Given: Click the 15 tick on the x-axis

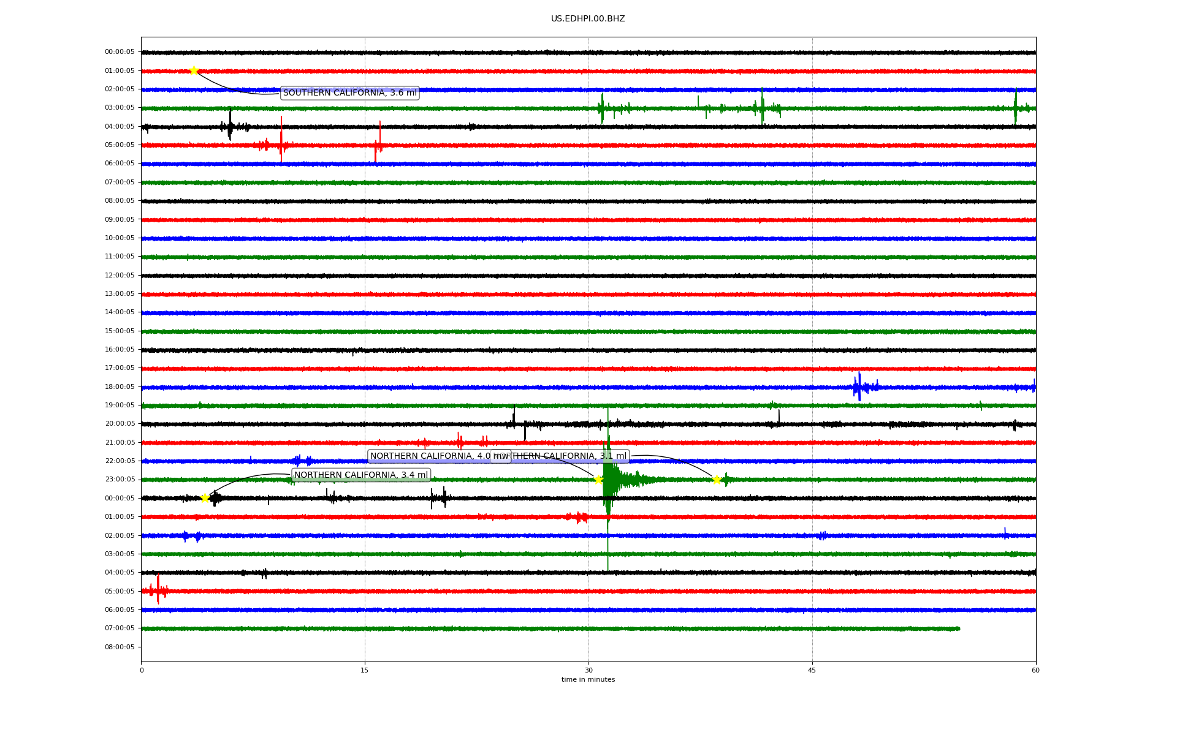Looking at the screenshot, I should point(365,670).
